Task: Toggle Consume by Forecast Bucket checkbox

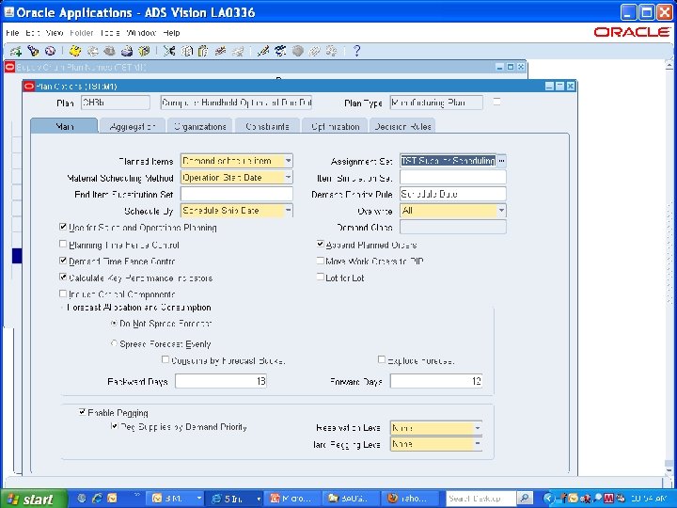Action: [165, 359]
